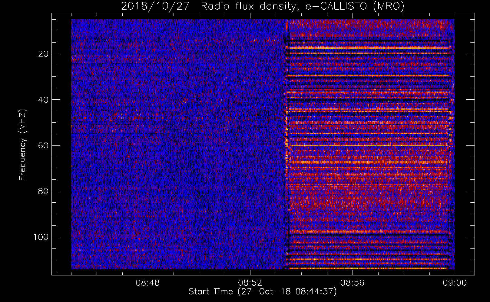Click the 08:48 time tick label
The height and width of the screenshot is (302, 490).
(x=147, y=283)
